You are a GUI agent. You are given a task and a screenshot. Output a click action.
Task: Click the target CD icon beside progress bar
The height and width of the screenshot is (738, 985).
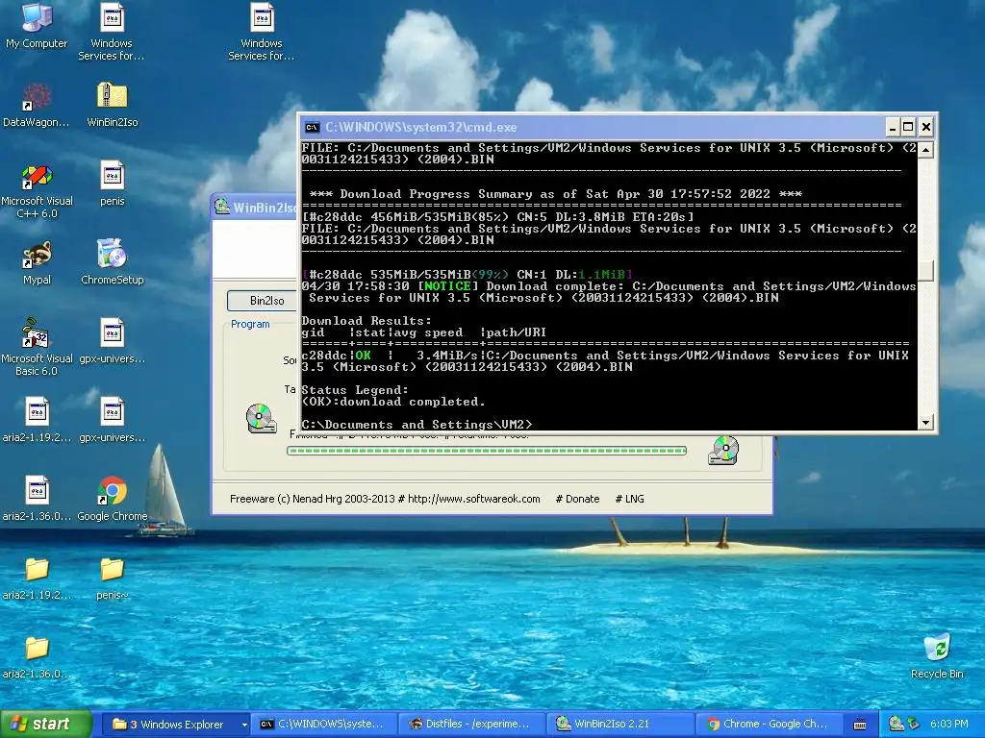(x=723, y=451)
